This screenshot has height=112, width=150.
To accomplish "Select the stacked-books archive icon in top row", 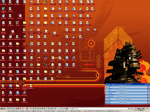I will tap(46, 2).
